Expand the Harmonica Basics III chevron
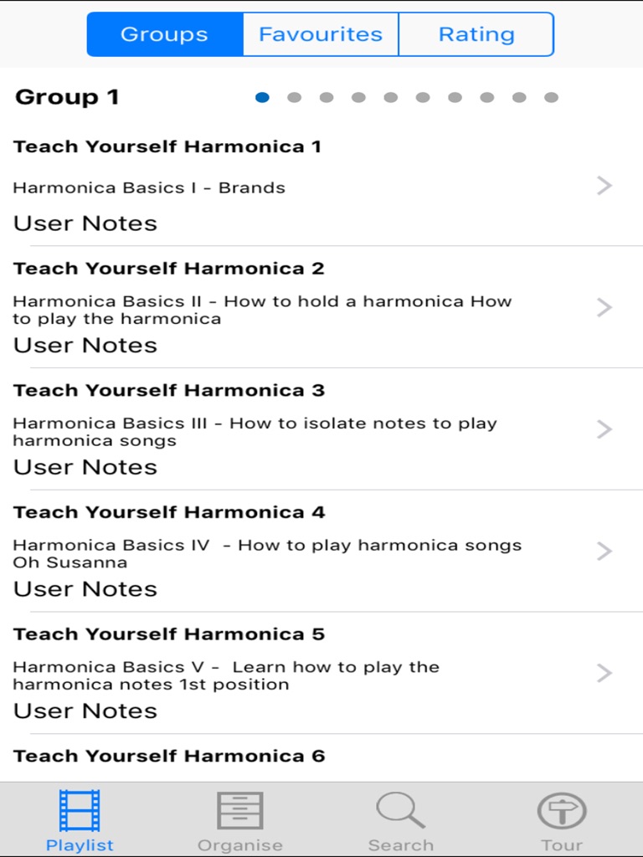The image size is (643, 857). [x=604, y=429]
